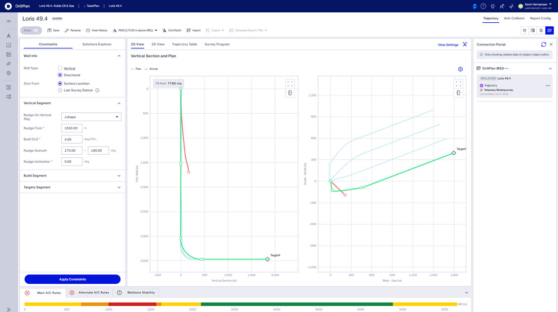Go to the Report Config tab
Image resolution: width=558 pixels, height=312 pixels.
(x=540, y=18)
